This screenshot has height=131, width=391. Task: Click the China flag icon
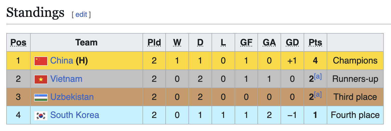[x=41, y=61]
